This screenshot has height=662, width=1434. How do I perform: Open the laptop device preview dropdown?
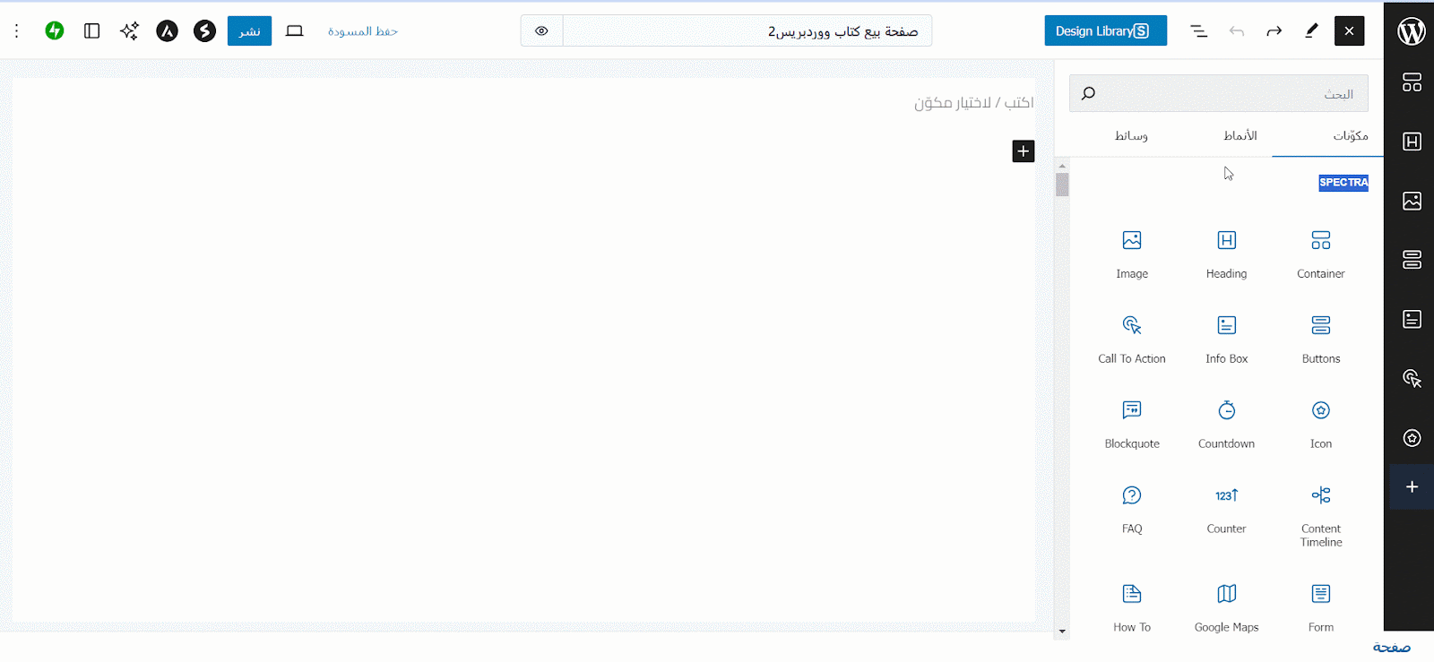pos(294,30)
